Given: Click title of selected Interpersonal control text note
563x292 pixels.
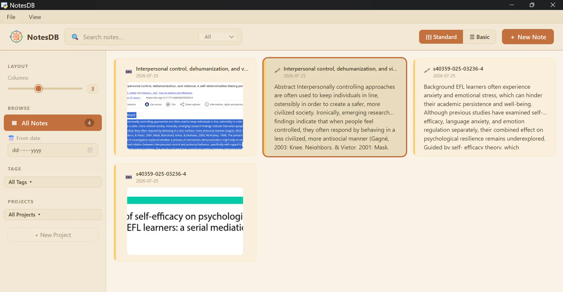Looking at the screenshot, I should tap(340, 69).
